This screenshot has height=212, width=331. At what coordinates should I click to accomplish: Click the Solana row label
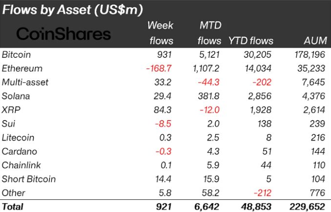(16, 96)
